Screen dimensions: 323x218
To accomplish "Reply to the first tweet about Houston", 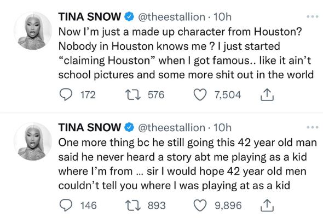I will 66,95.
